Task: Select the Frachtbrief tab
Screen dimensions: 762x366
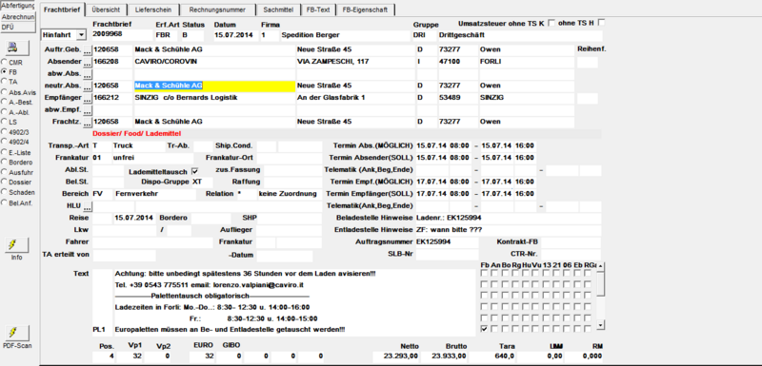Action: tap(62, 10)
